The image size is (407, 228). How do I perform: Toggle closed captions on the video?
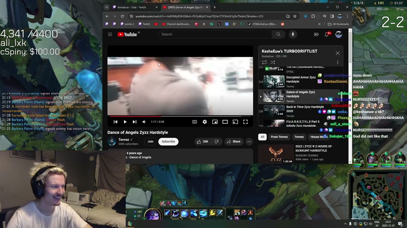pyautogui.click(x=195, y=122)
